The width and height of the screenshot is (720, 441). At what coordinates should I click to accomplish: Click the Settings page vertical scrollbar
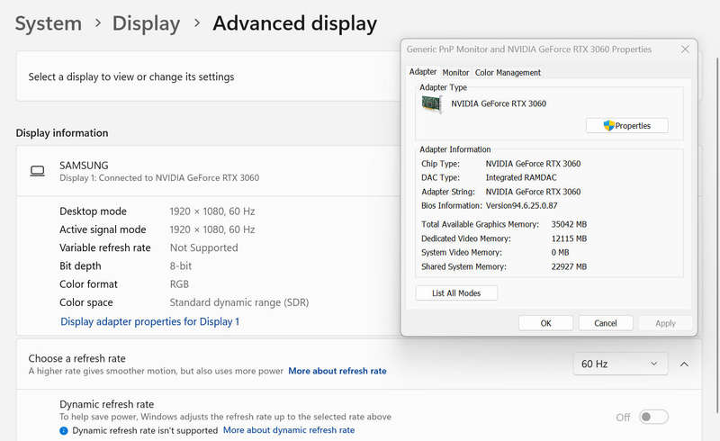(x=716, y=234)
